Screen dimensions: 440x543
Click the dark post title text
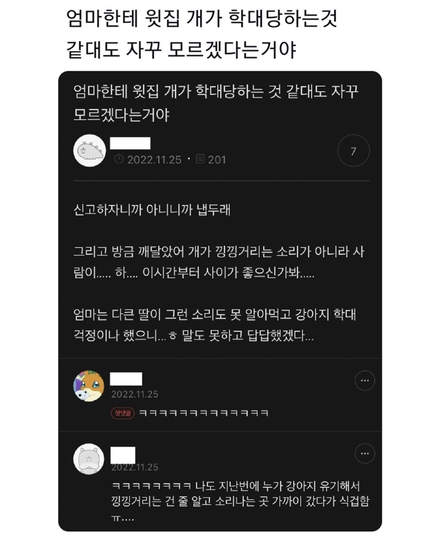click(216, 103)
